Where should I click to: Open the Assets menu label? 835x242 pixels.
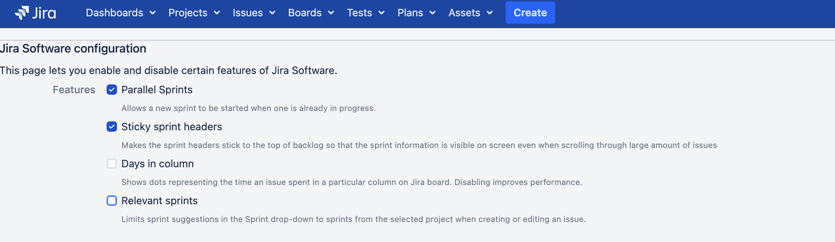tap(464, 13)
